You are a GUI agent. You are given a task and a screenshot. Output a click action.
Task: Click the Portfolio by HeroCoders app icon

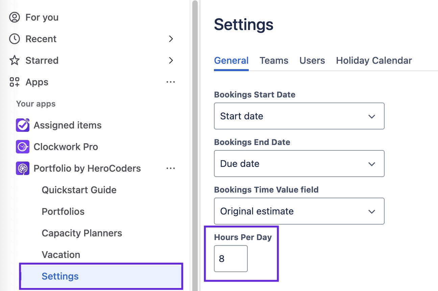(23, 169)
